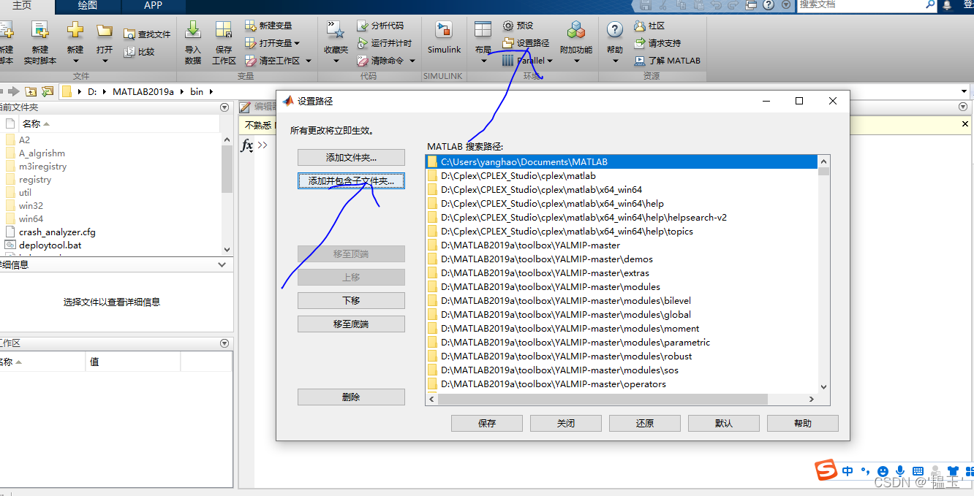Click 运行并计时 run and time icon
The height and width of the screenshot is (496, 974).
pyautogui.click(x=362, y=43)
